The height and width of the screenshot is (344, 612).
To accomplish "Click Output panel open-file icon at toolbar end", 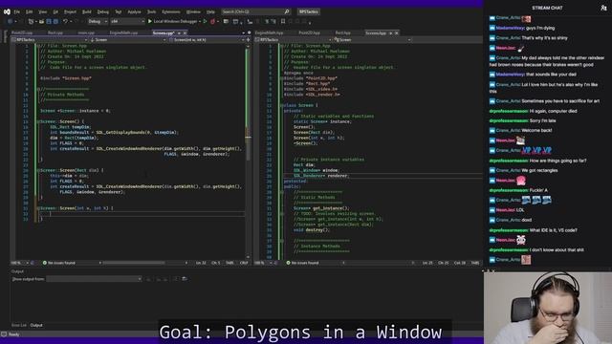I will (x=185, y=279).
